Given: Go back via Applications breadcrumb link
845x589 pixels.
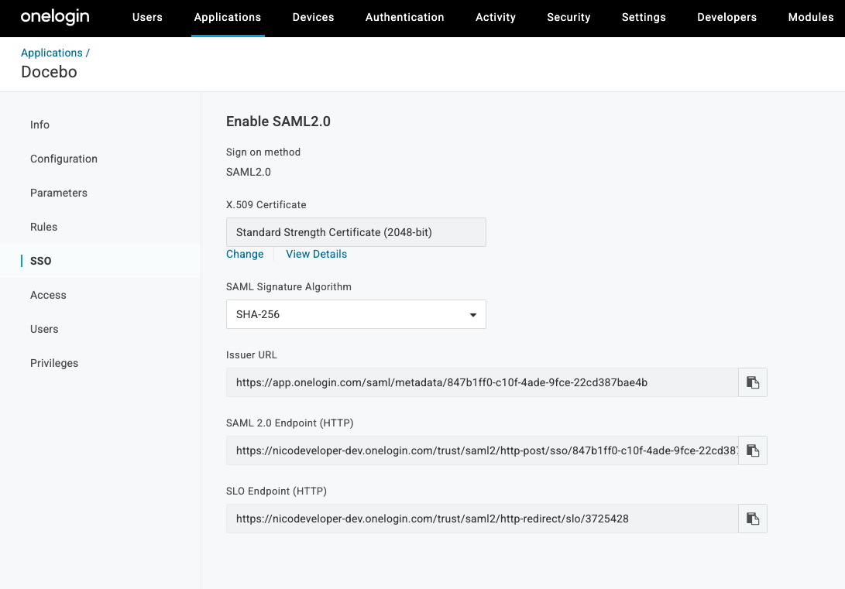Looking at the screenshot, I should 52,53.
